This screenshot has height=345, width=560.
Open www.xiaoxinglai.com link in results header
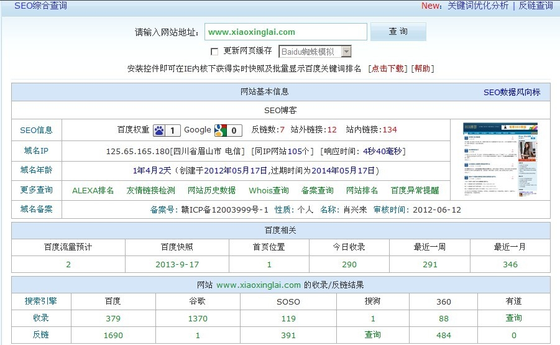(x=259, y=285)
